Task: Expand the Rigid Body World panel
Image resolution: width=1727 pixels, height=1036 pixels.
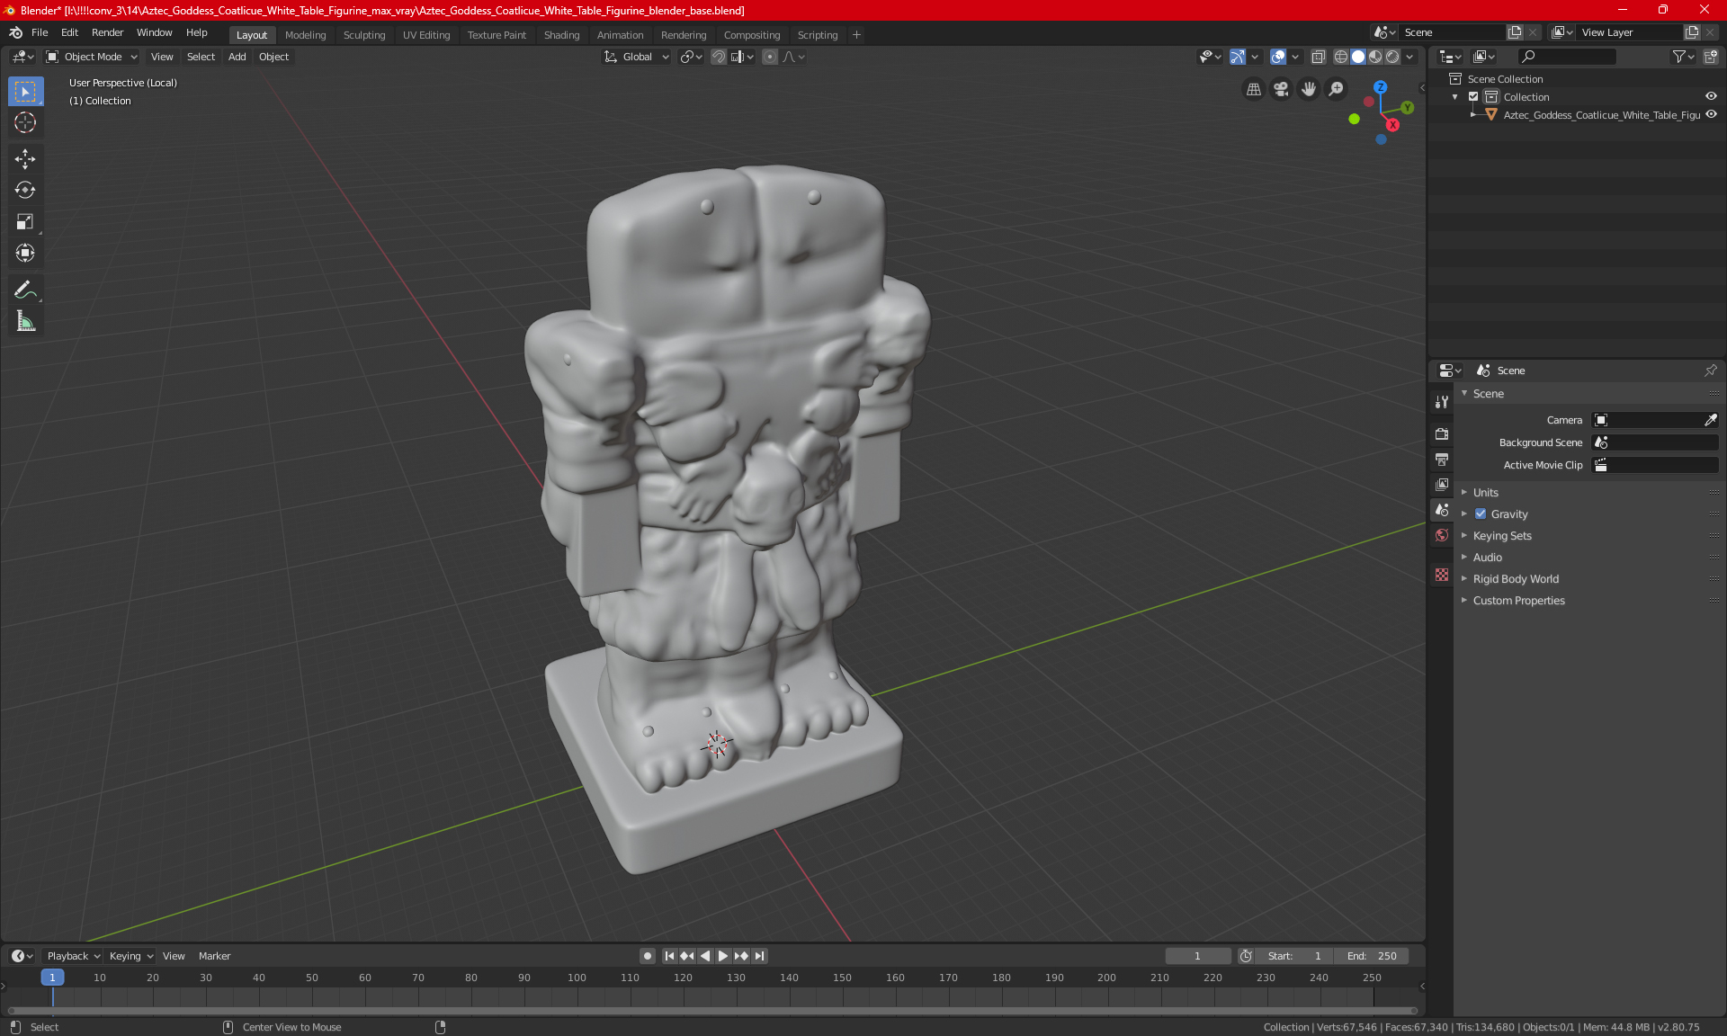Action: pyautogui.click(x=1516, y=579)
